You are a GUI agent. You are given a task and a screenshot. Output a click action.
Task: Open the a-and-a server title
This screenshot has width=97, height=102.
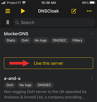[12, 78]
